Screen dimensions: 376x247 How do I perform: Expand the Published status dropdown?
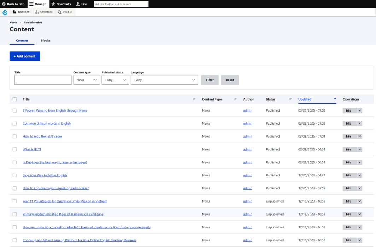click(x=115, y=80)
